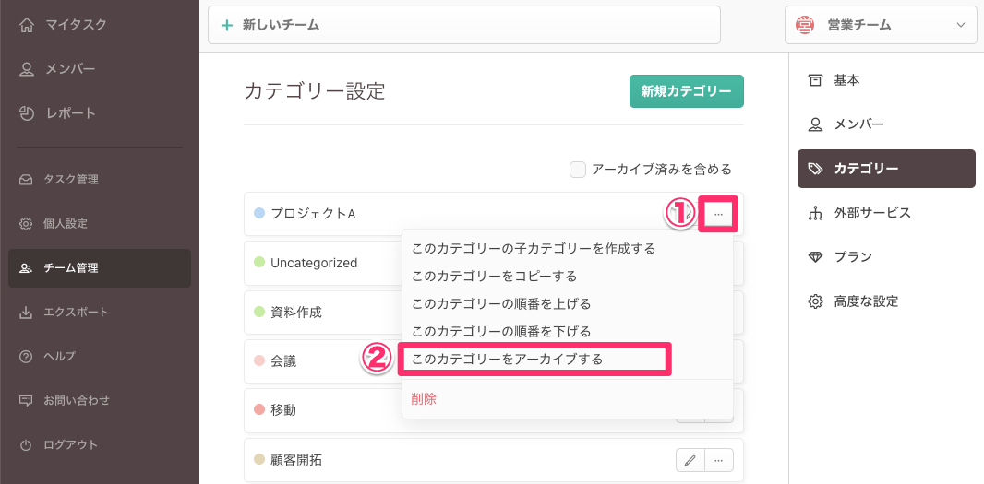The width and height of the screenshot is (984, 484).
Task: Click the Logout power icon
Action: click(x=26, y=445)
